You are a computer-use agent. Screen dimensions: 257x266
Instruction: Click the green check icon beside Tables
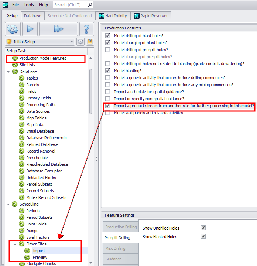[21, 78]
